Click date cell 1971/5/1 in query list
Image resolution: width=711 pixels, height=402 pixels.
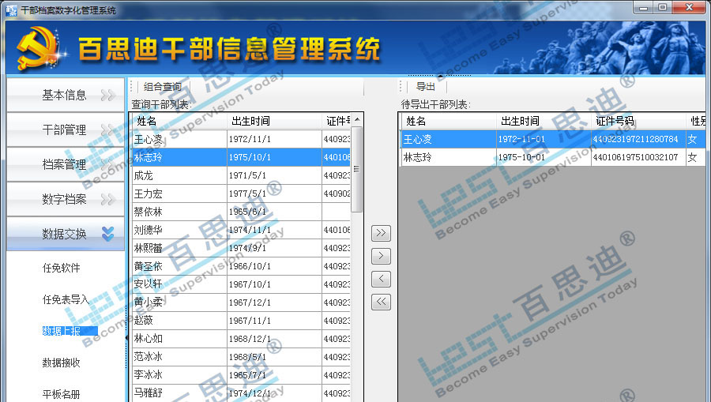click(x=274, y=175)
